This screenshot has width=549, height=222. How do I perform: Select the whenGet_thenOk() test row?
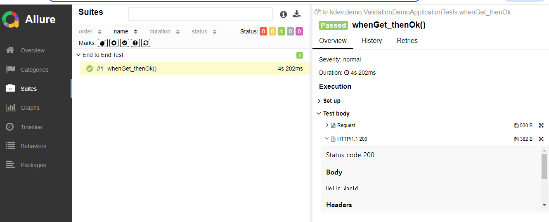pyautogui.click(x=195, y=68)
